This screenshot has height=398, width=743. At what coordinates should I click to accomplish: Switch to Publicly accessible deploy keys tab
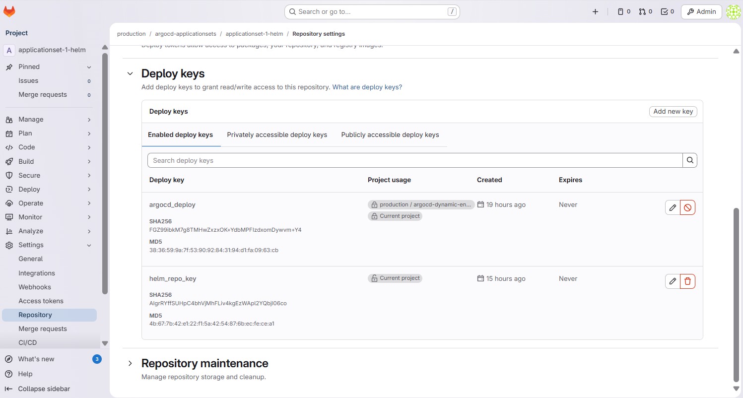(390, 134)
